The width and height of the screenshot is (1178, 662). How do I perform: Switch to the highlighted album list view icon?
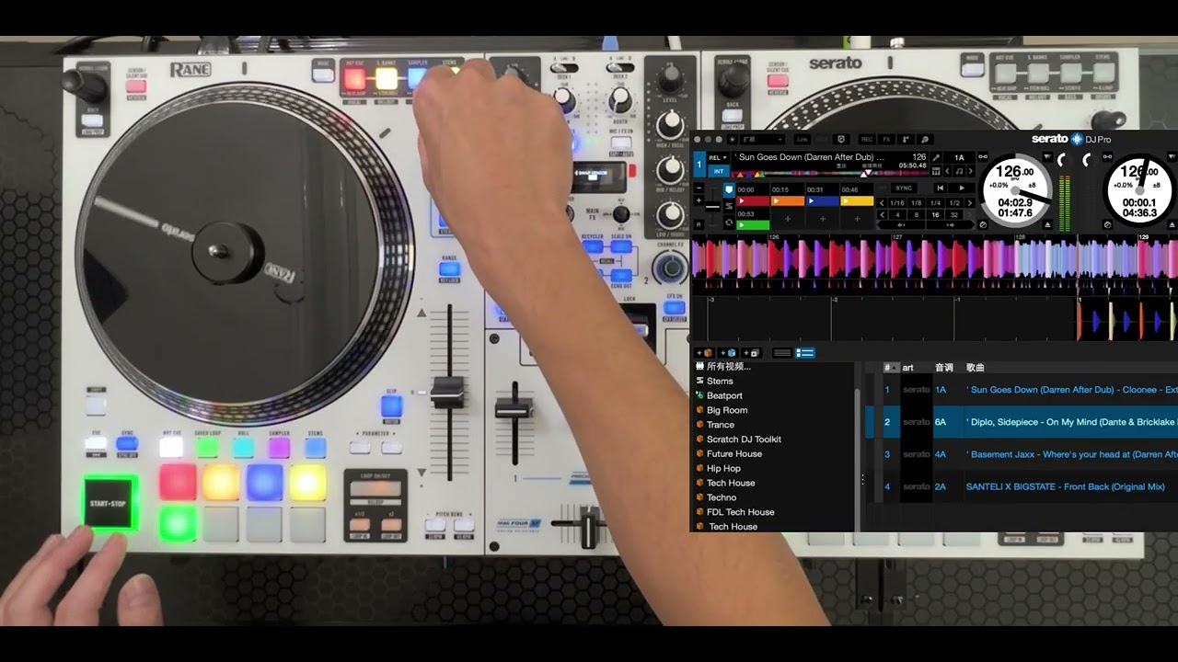tap(805, 353)
